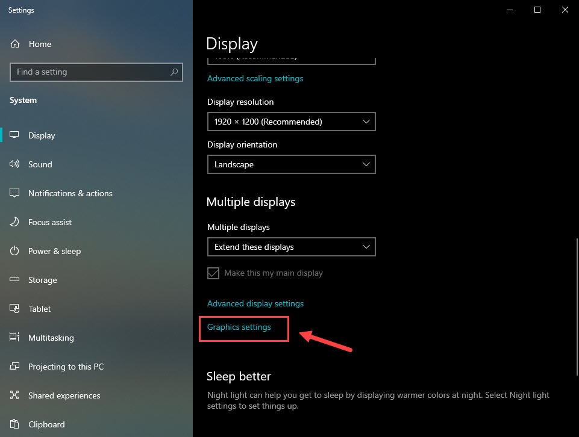Image resolution: width=579 pixels, height=437 pixels.
Task: Open the Clipboard settings page
Action: coord(46,424)
